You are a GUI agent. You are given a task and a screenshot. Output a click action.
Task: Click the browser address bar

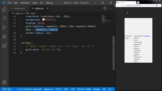point(140,6)
